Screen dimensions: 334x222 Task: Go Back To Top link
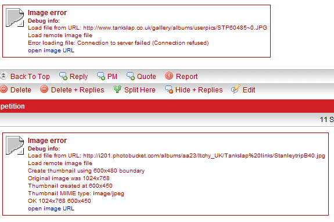tap(30, 77)
